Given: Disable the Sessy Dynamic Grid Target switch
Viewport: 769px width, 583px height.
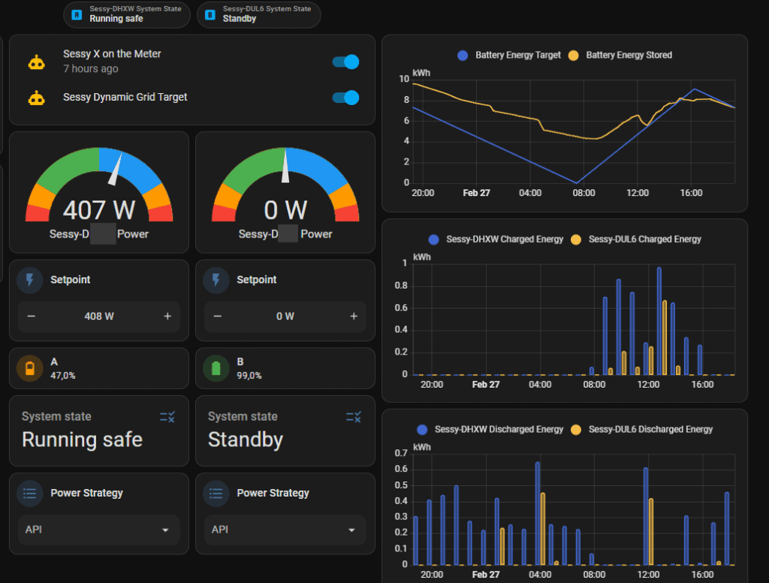Looking at the screenshot, I should coord(345,98).
